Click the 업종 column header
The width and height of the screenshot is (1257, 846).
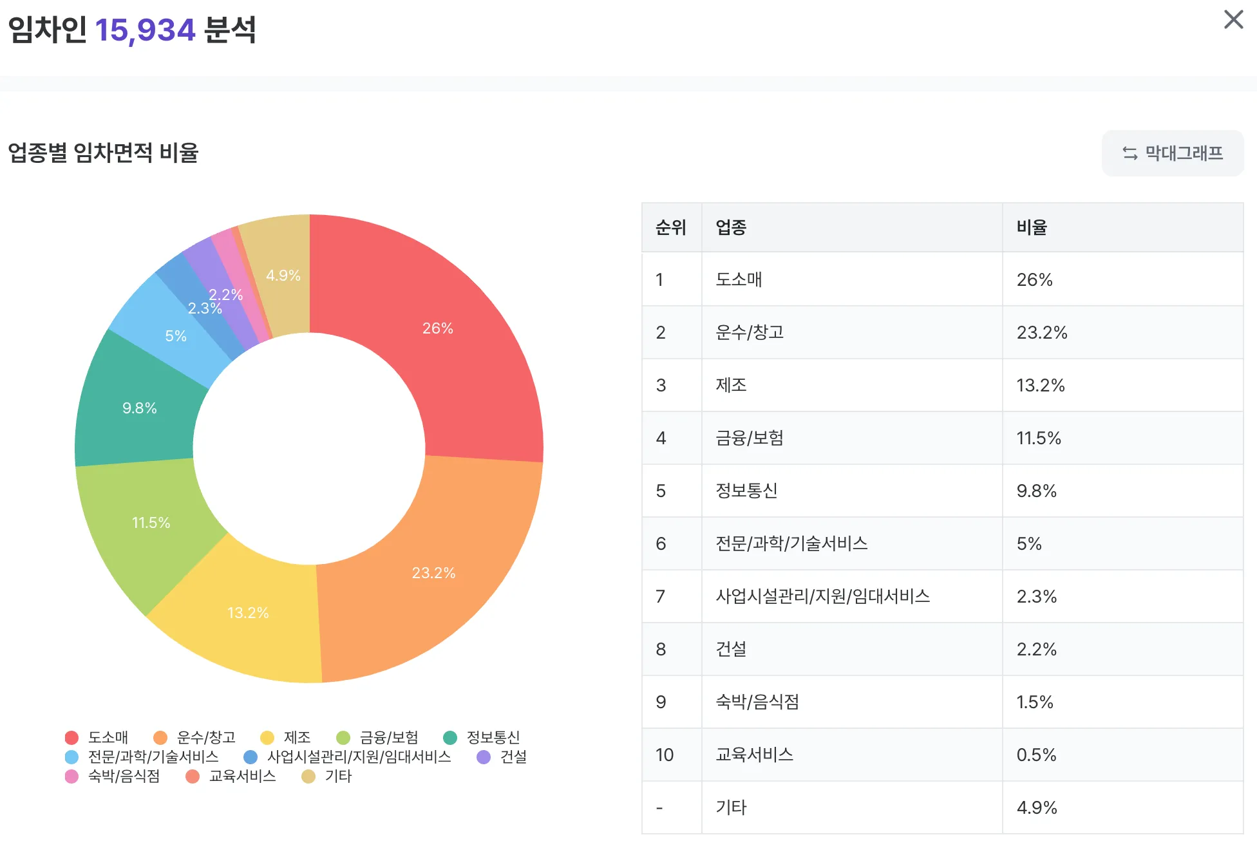pyautogui.click(x=731, y=227)
